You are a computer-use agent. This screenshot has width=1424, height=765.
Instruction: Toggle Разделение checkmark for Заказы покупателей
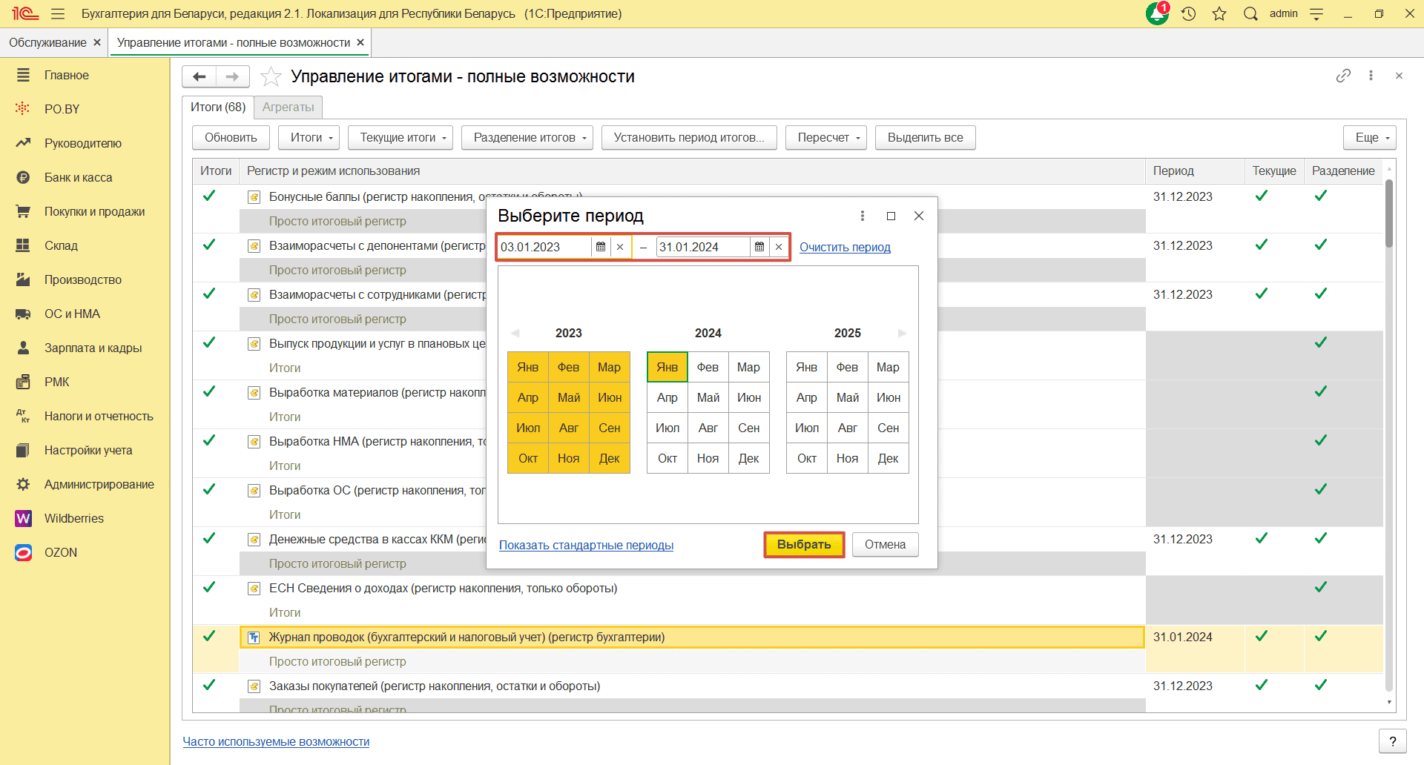click(x=1320, y=685)
